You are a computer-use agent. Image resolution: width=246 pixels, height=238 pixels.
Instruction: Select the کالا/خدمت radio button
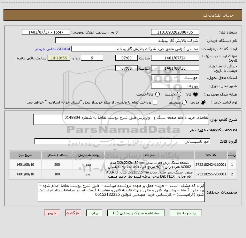tap(158, 94)
